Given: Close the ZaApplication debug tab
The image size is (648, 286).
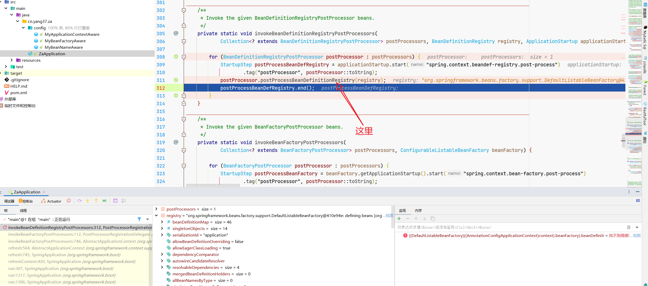Looking at the screenshot, I should tap(44, 192).
